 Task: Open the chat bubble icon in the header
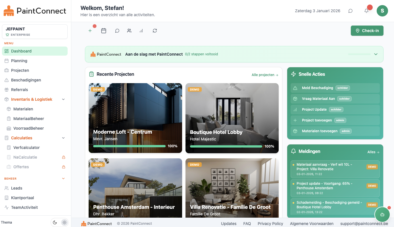click(x=350, y=11)
